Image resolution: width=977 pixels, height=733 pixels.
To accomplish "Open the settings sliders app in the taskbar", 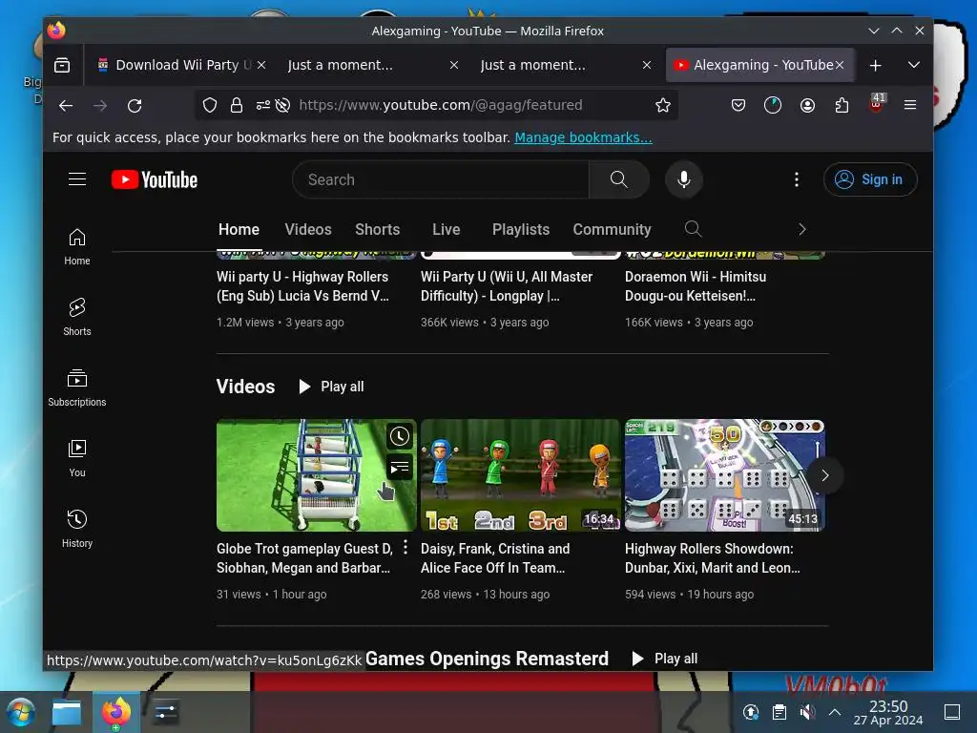I will (x=165, y=712).
